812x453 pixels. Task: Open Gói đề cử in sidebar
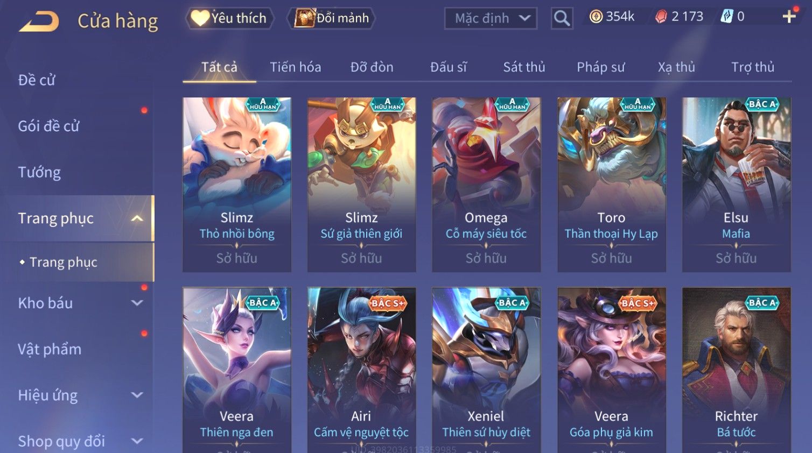pyautogui.click(x=48, y=126)
